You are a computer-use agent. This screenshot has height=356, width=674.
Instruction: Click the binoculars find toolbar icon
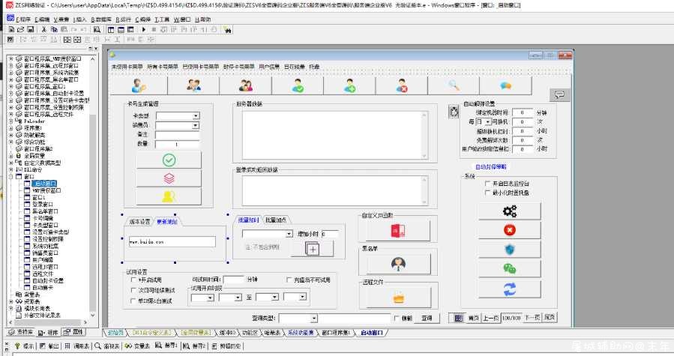click(227, 30)
